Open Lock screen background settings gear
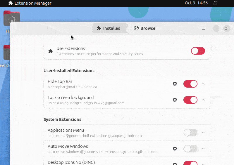The image size is (234, 165). click(x=175, y=100)
